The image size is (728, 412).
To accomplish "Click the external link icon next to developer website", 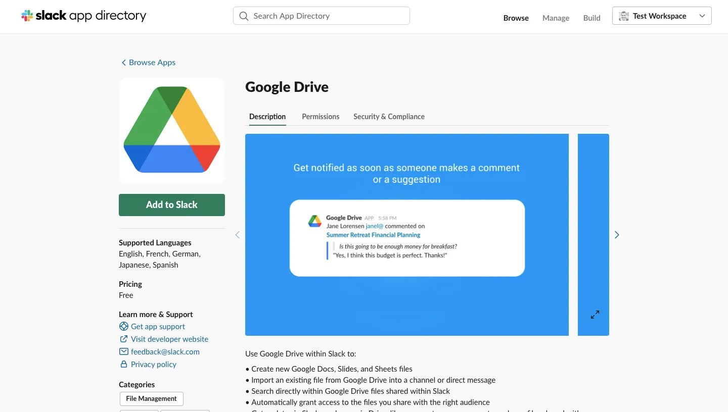I will pos(124,339).
